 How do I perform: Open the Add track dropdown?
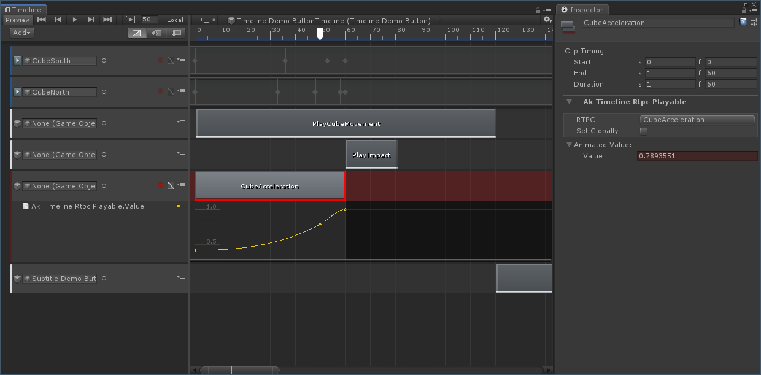[x=23, y=33]
